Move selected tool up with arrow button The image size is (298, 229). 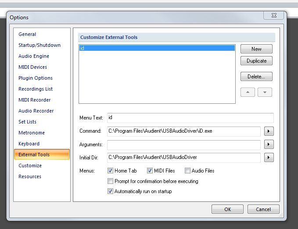point(248,92)
